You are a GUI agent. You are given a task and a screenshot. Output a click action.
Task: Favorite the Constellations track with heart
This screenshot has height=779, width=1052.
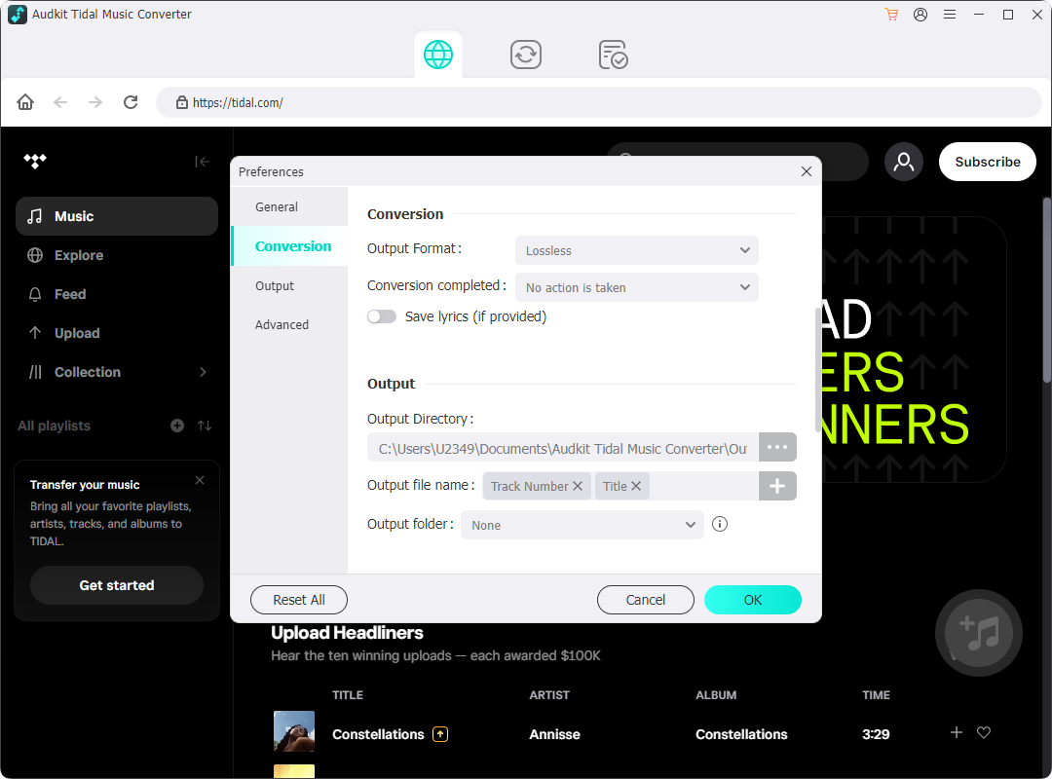pyautogui.click(x=984, y=732)
